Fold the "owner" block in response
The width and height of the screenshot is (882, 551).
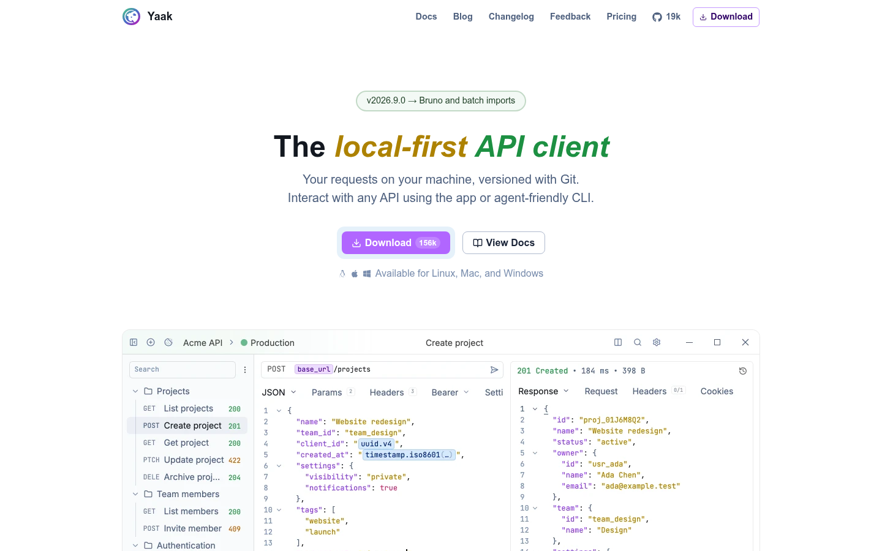pos(535,453)
